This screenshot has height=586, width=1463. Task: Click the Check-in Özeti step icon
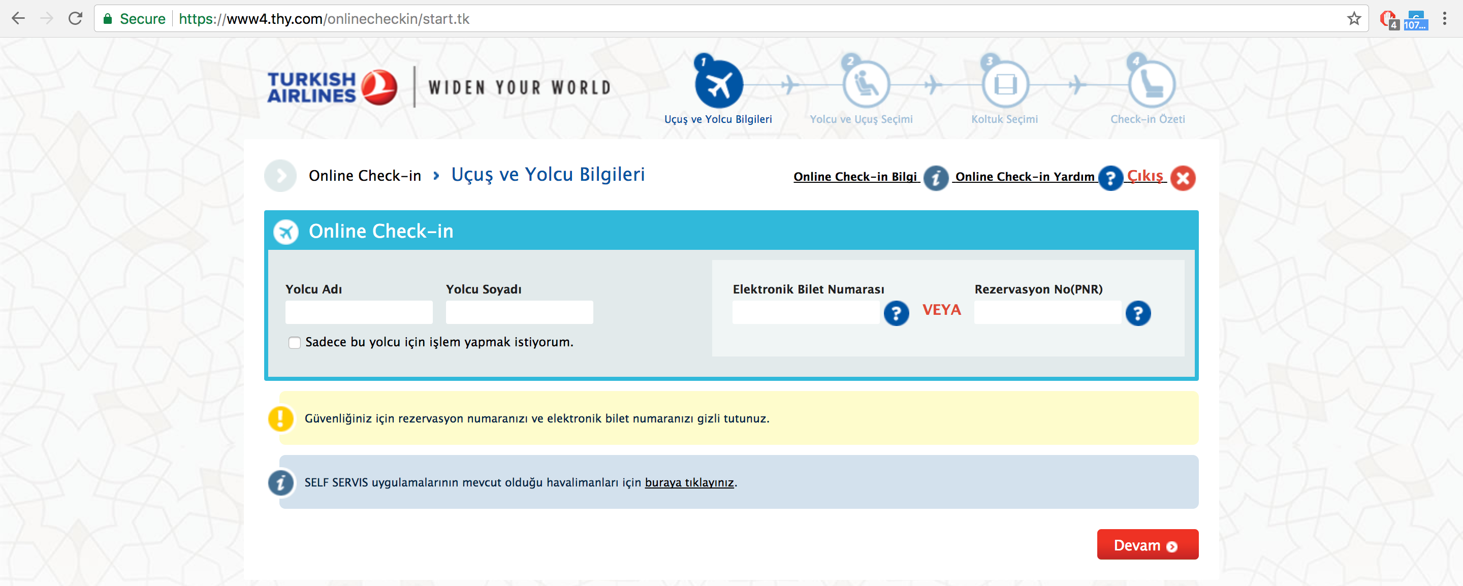tap(1151, 85)
